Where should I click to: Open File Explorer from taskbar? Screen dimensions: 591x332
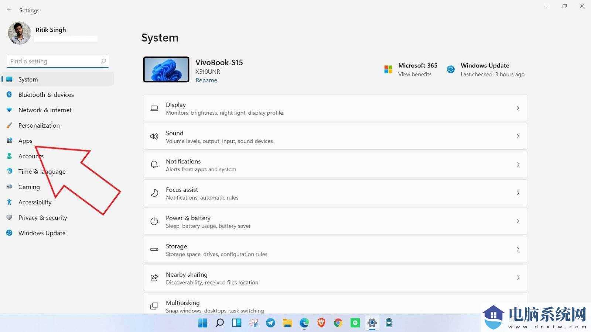coord(287,323)
